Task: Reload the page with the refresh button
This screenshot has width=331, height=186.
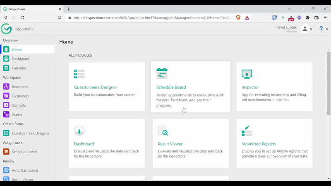Action: [x=22, y=18]
